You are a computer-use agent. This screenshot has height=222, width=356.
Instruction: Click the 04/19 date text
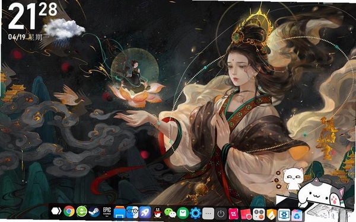(x=17, y=37)
